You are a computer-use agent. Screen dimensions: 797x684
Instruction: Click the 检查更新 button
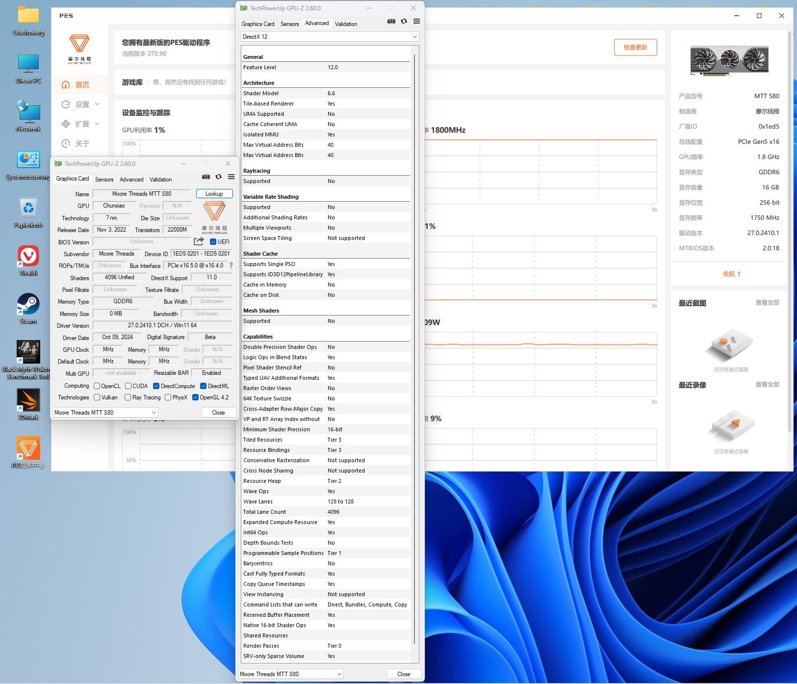(635, 48)
